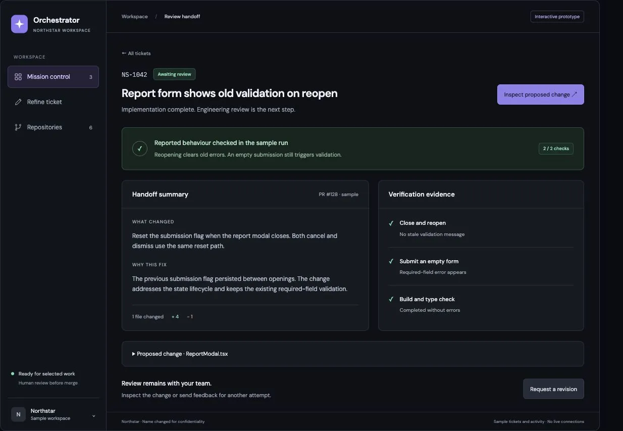This screenshot has width=623, height=431.
Task: Click Inspect proposed change button
Action: click(541, 94)
